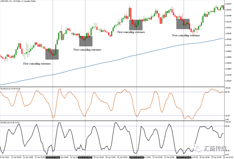The width and height of the screenshot is (234, 159).
Task: Select the gray rectangle above 'Next coinciding extremes' near 25 Jan
Action: (86, 41)
